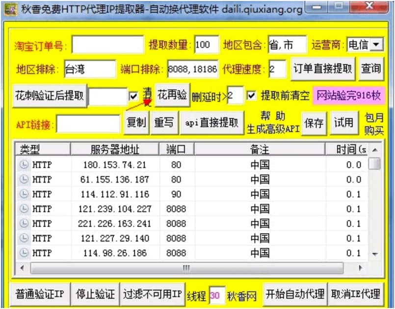Focus the empty field beside 花刺验证后提取

108,96
